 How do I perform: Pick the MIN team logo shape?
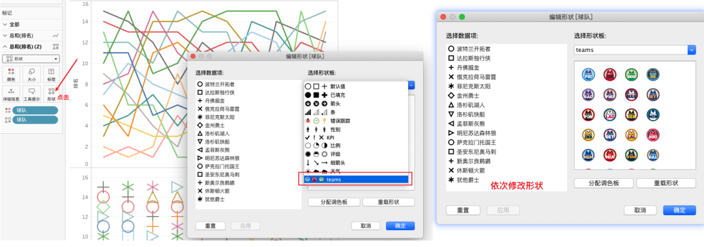653,114
